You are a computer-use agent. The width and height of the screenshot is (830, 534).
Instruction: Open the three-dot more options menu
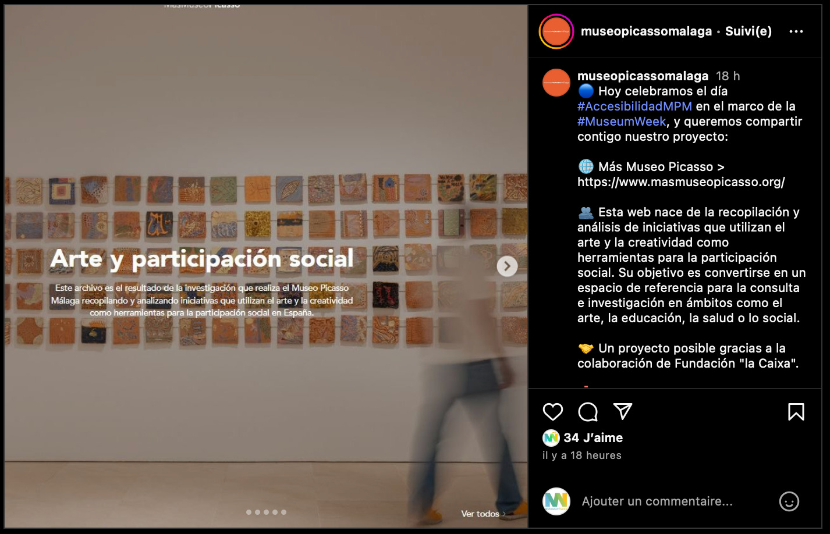tap(796, 31)
